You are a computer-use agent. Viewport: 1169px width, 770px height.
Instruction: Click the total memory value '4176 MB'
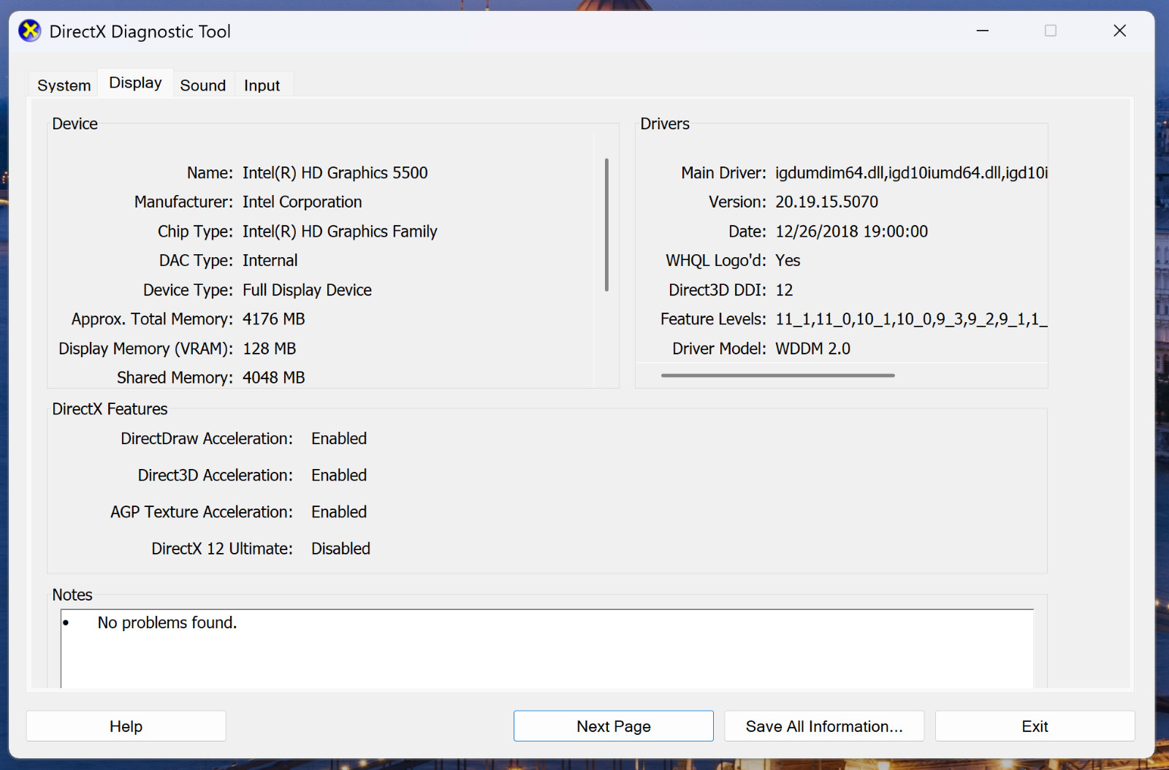pyautogui.click(x=274, y=319)
